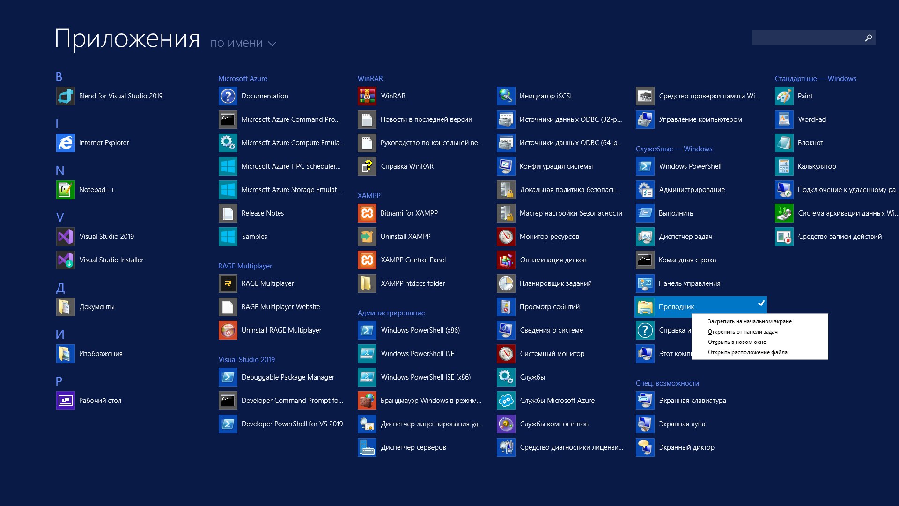Open Рабочий стол icon

point(66,401)
